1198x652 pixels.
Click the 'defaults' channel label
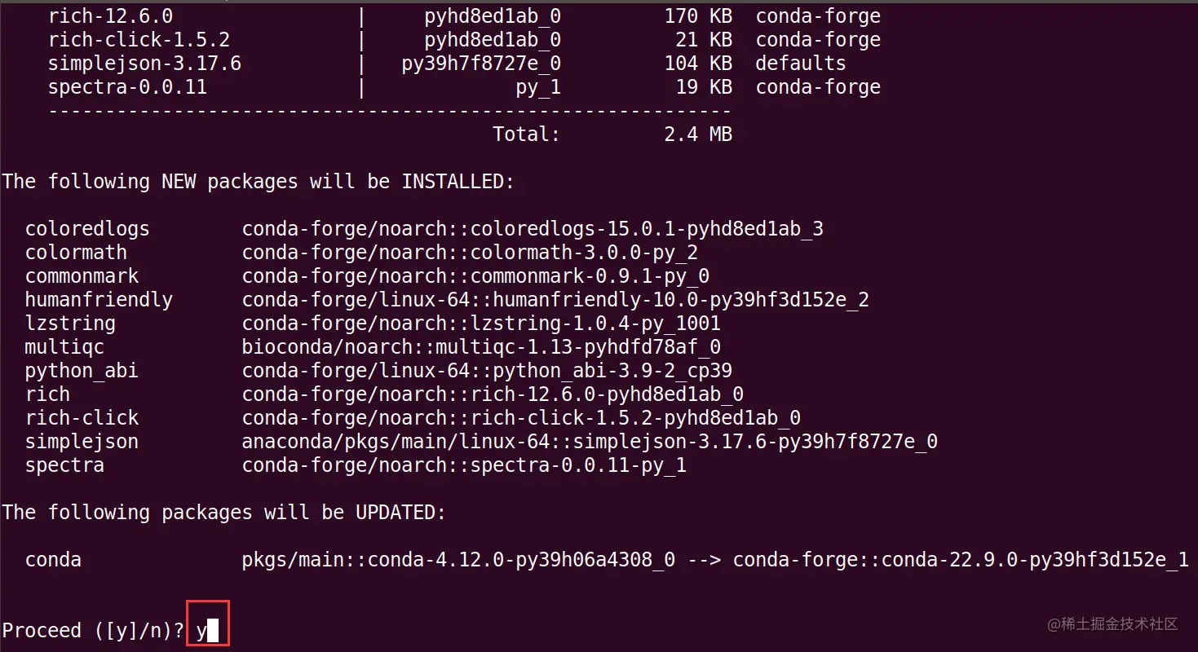pos(800,63)
